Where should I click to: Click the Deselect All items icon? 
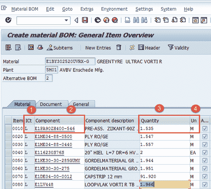(x=18, y=48)
